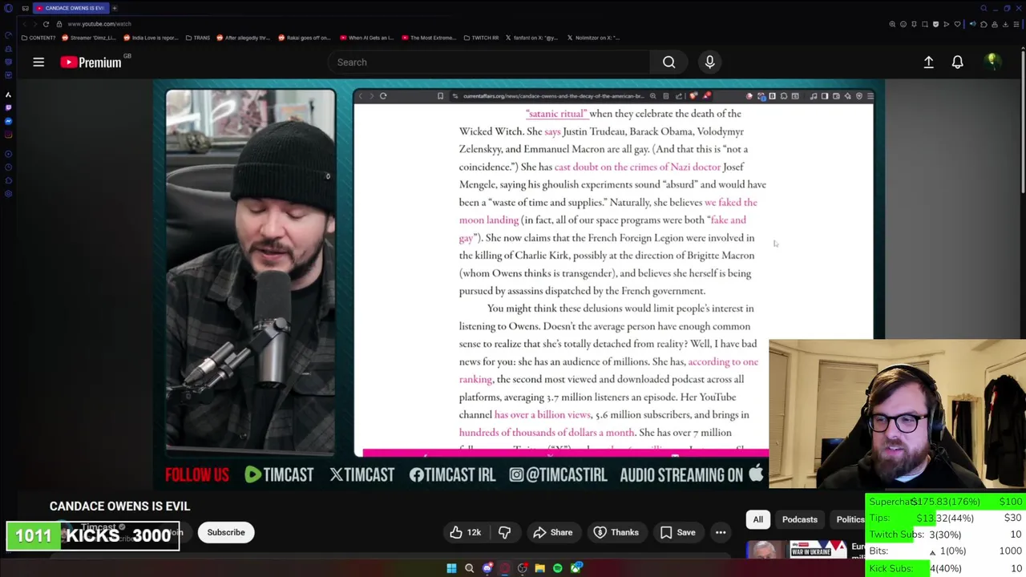Click the Share button
Viewport: 1026px width, 577px height.
pyautogui.click(x=553, y=532)
